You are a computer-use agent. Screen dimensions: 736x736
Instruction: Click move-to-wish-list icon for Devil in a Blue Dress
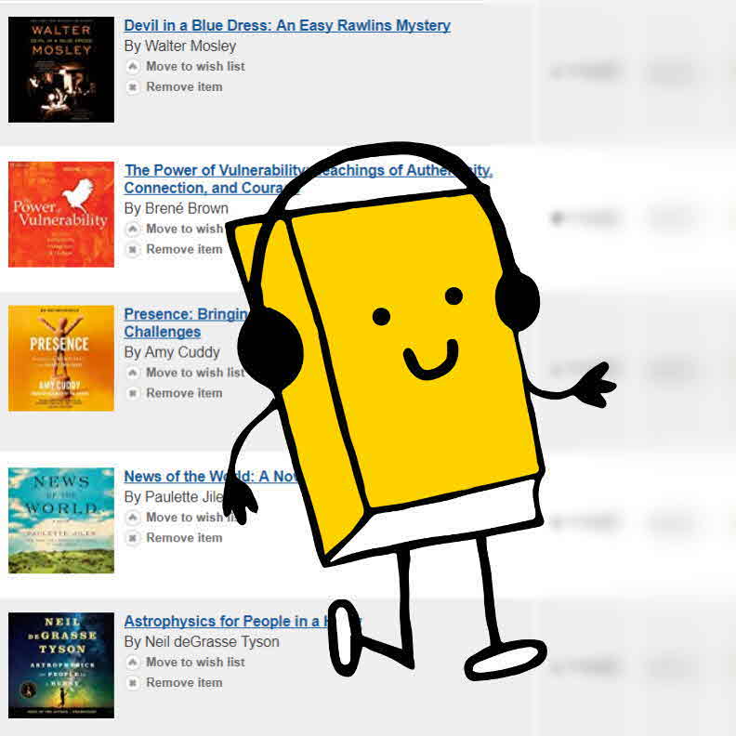pyautogui.click(x=133, y=67)
